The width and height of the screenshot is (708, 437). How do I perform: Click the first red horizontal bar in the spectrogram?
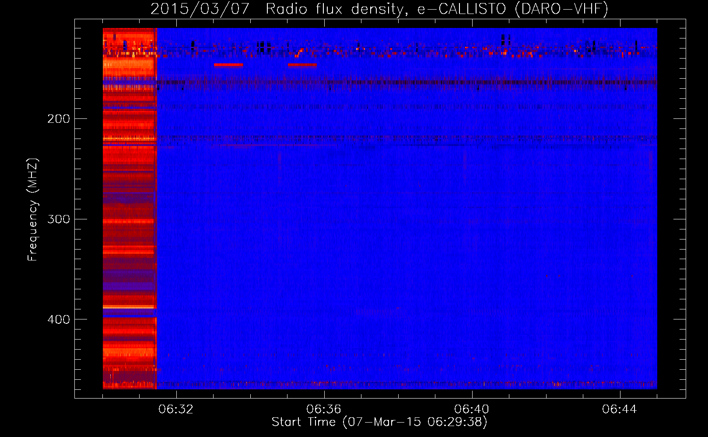pyautogui.click(x=228, y=65)
